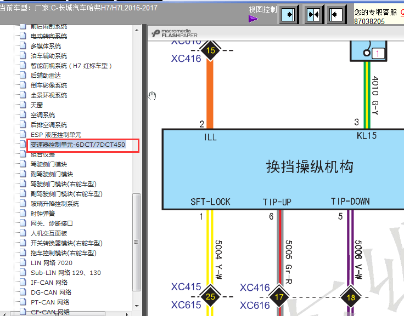The height and width of the screenshot is (316, 404).
Task: Click the KL15 pin label
Action: coord(367,135)
